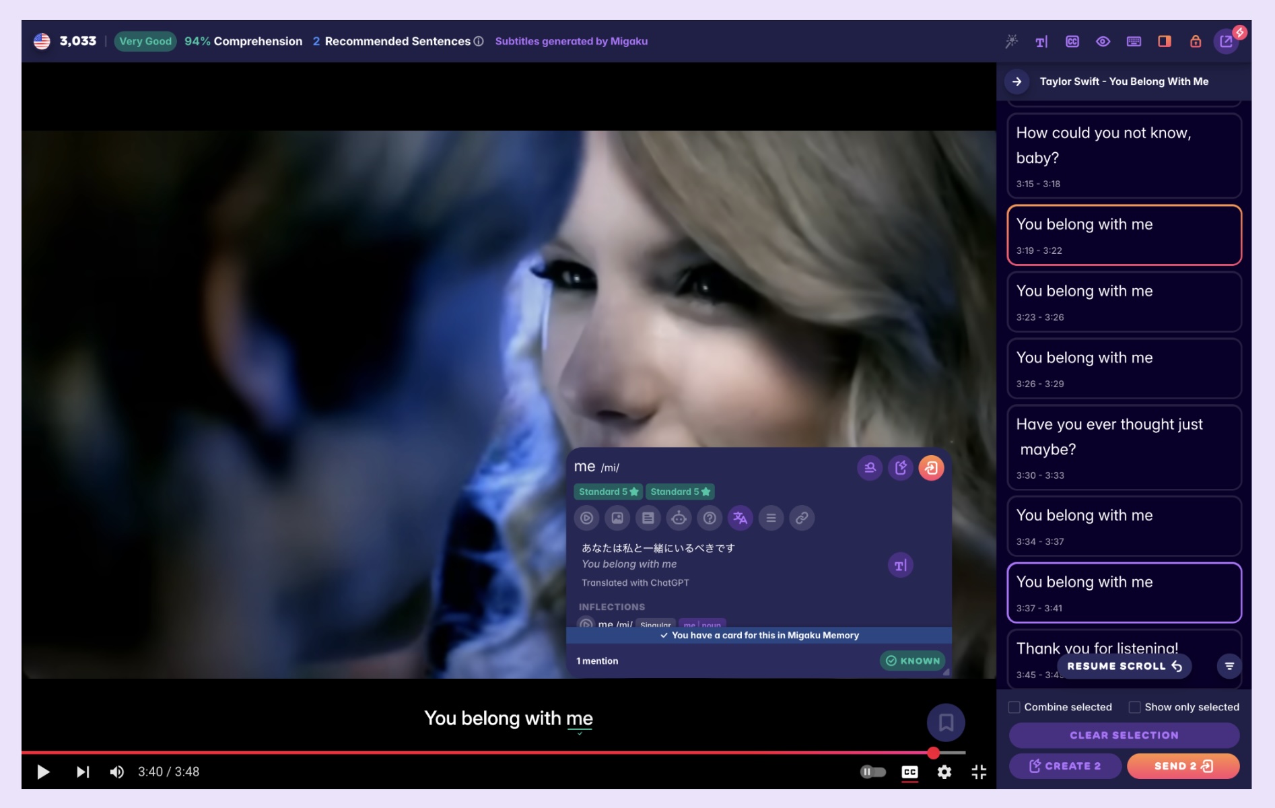Open the subtitle filter icon
1275x808 pixels.
point(1229,666)
